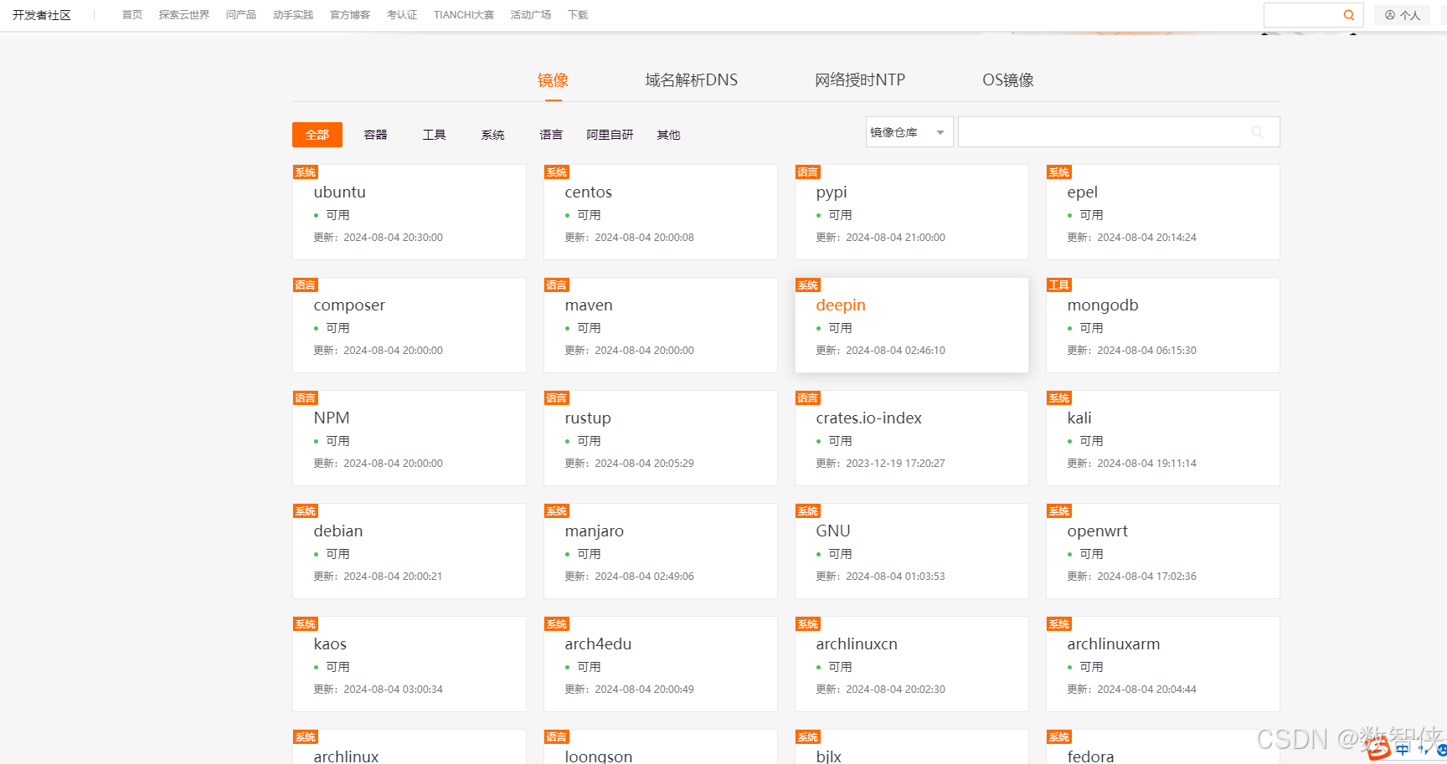Viewport: 1447px width, 764px height.
Task: Select the 全部 filter button
Action: tap(317, 135)
